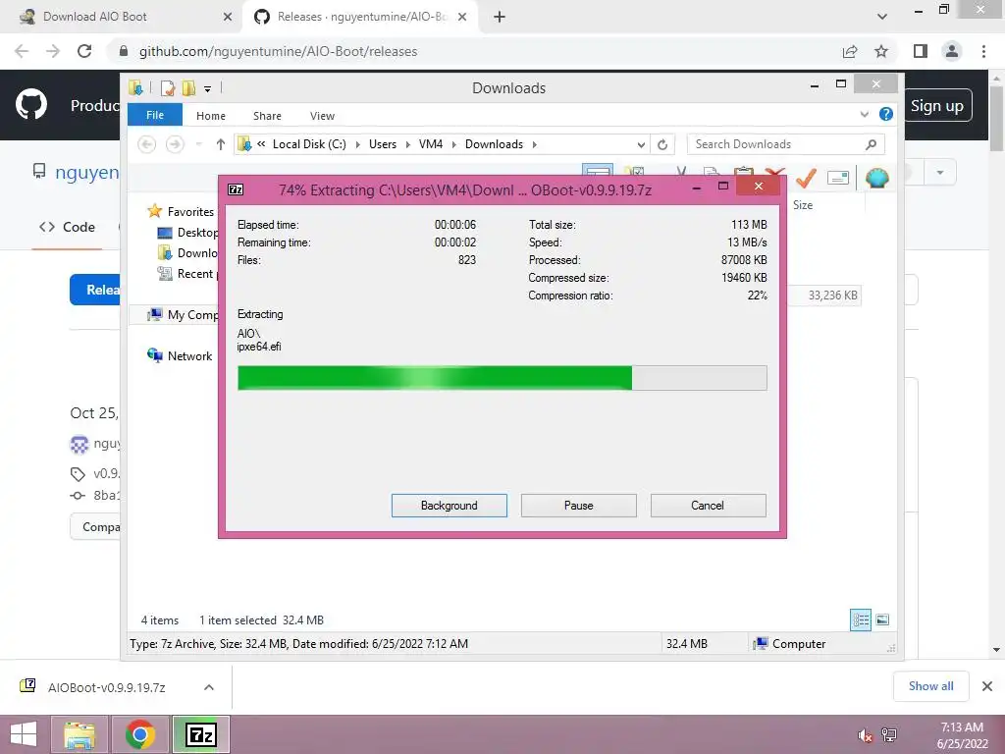The width and height of the screenshot is (1005, 754).
Task: Click the New folder icon in Explorer title bar
Action: point(189,88)
